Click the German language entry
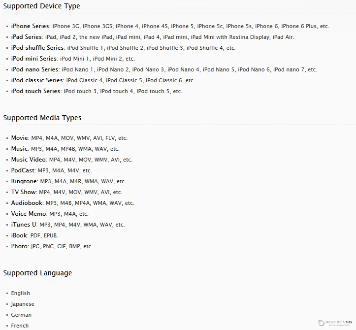356x330 pixels. (21, 315)
